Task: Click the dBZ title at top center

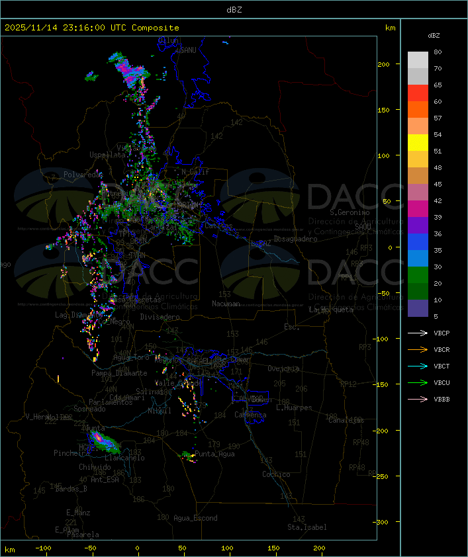Action: tap(234, 10)
